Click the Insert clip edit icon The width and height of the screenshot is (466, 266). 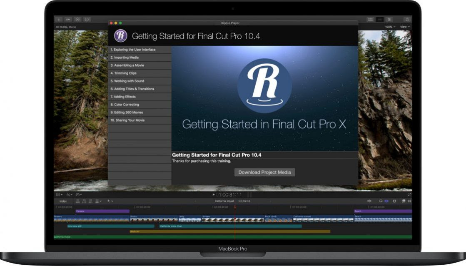coord(84,201)
